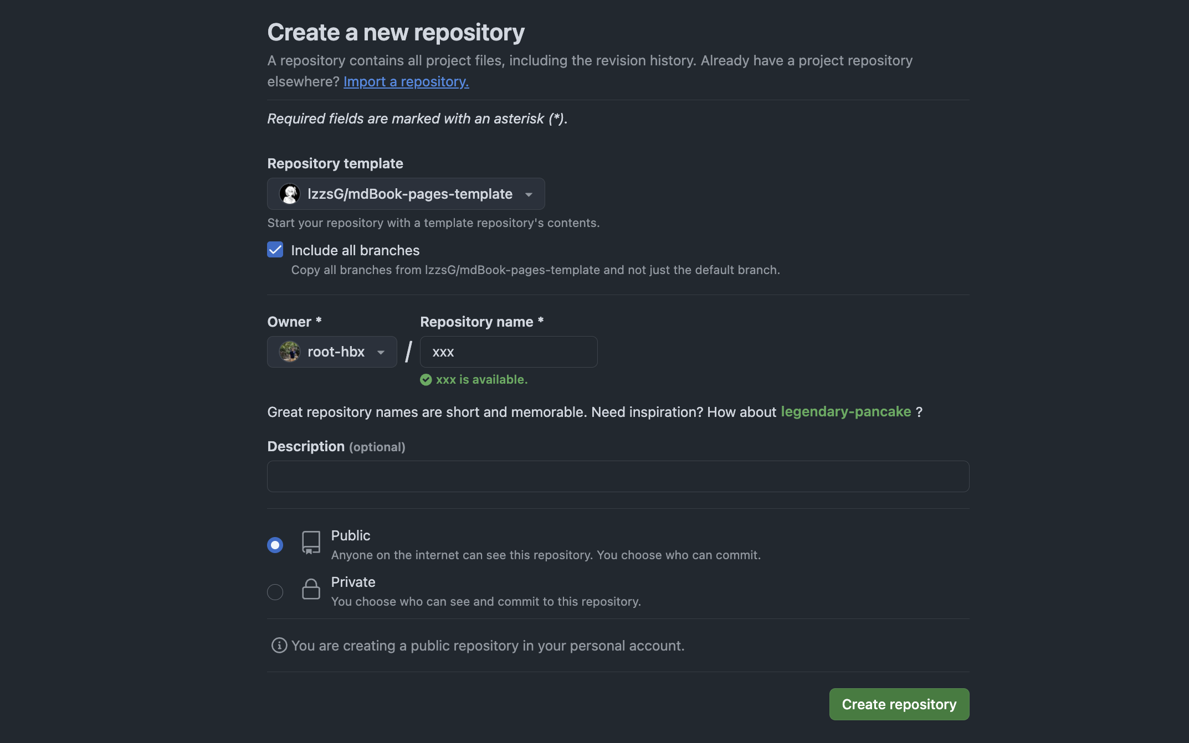
Task: Select the Private radio button
Action: click(x=275, y=592)
